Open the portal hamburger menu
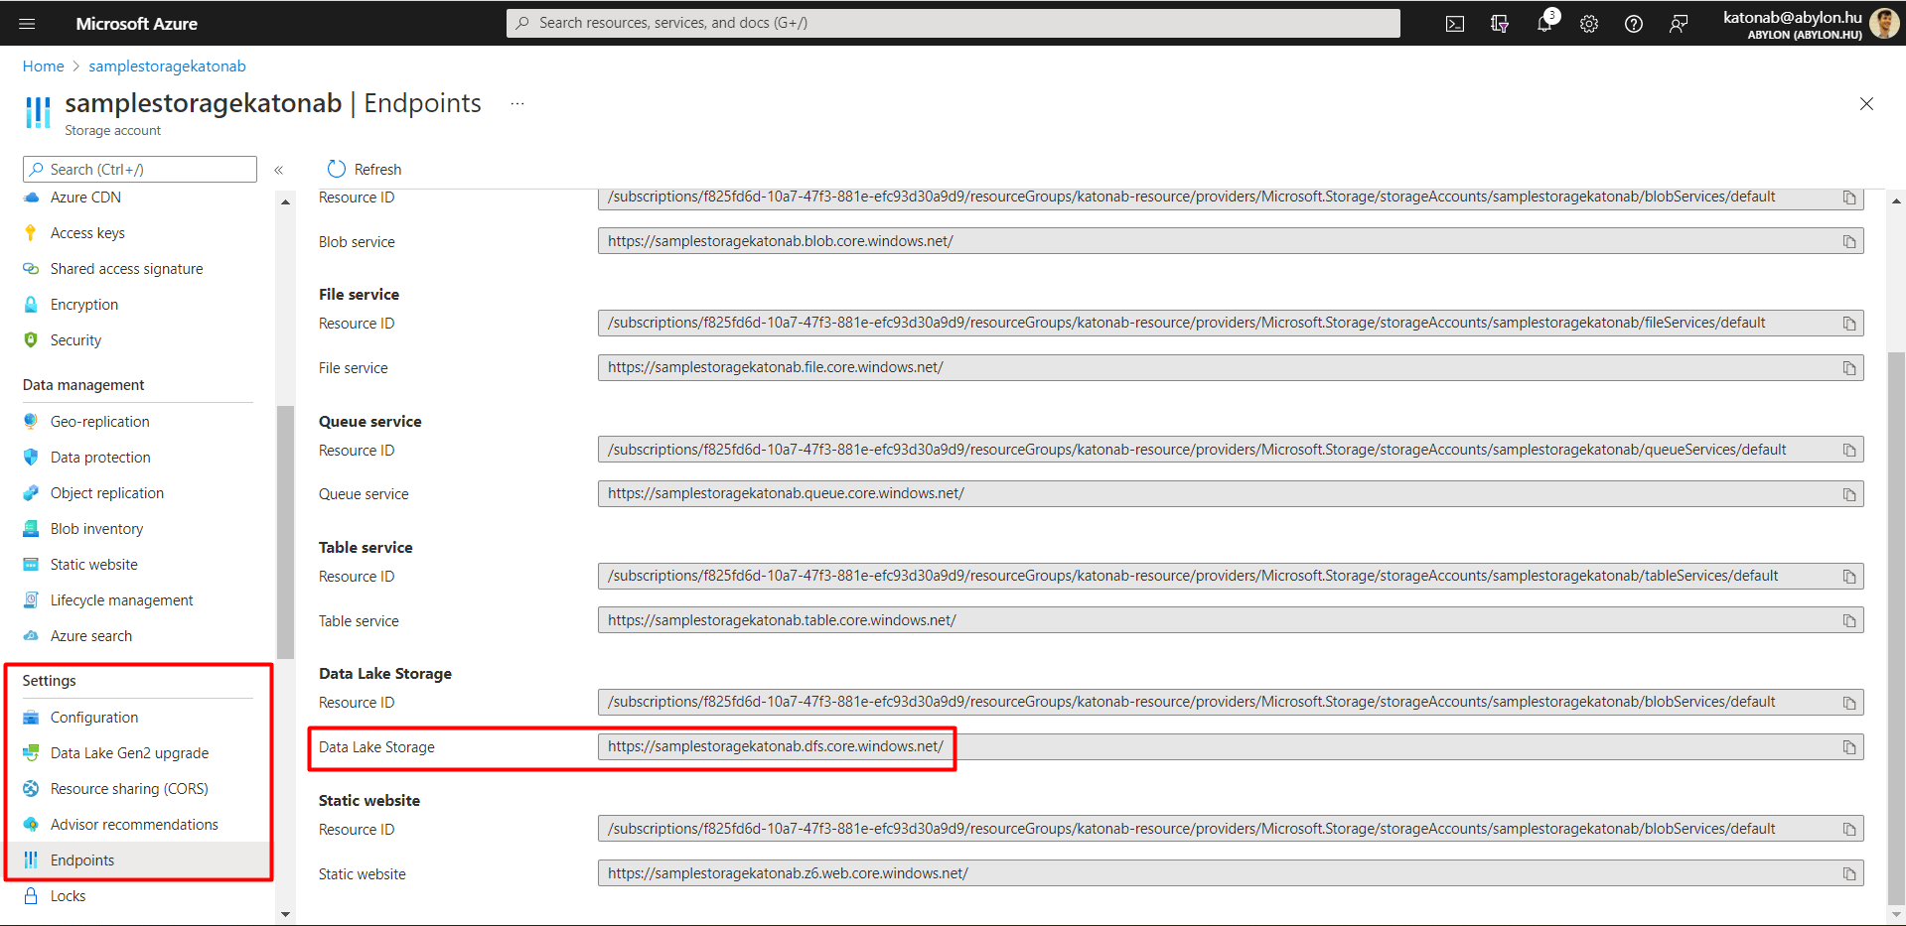Viewport: 1906px width, 926px height. coord(27,23)
